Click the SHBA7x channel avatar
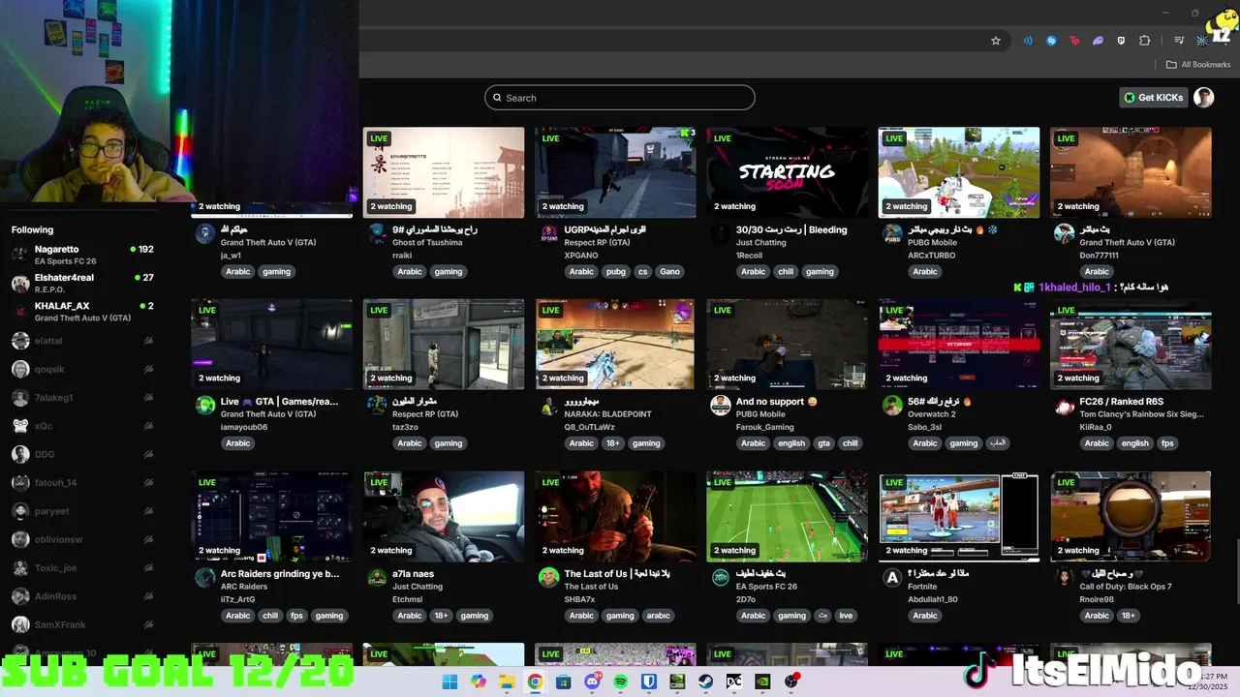The height and width of the screenshot is (697, 1240). click(548, 578)
